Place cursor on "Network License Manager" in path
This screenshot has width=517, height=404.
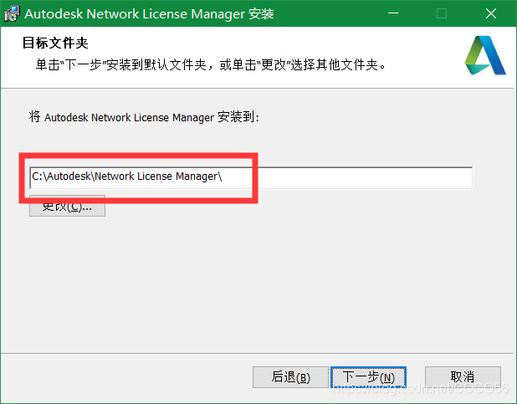[x=157, y=177]
